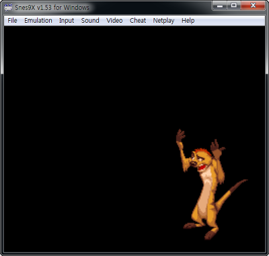Open the Input menu
The height and width of the screenshot is (256, 269).
tap(67, 21)
